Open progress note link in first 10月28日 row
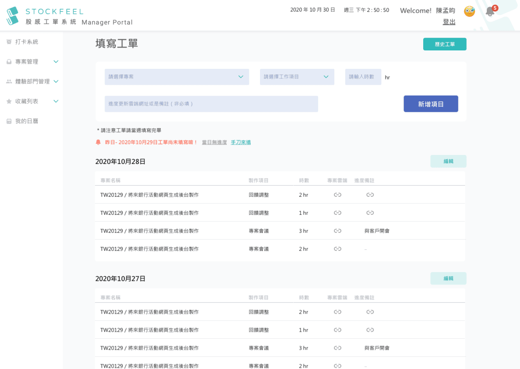The width and height of the screenshot is (520, 369). (x=370, y=195)
